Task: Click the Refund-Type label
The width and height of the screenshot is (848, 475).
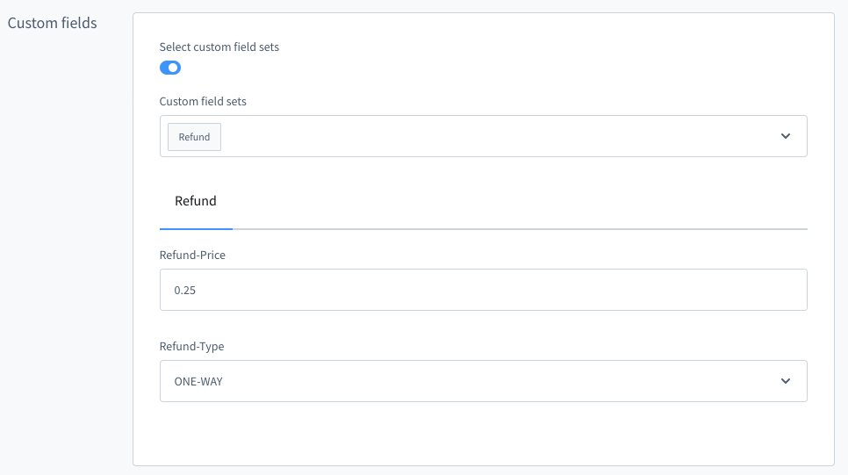Action: coord(191,346)
